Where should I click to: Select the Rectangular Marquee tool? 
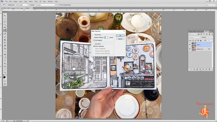coord(5,19)
